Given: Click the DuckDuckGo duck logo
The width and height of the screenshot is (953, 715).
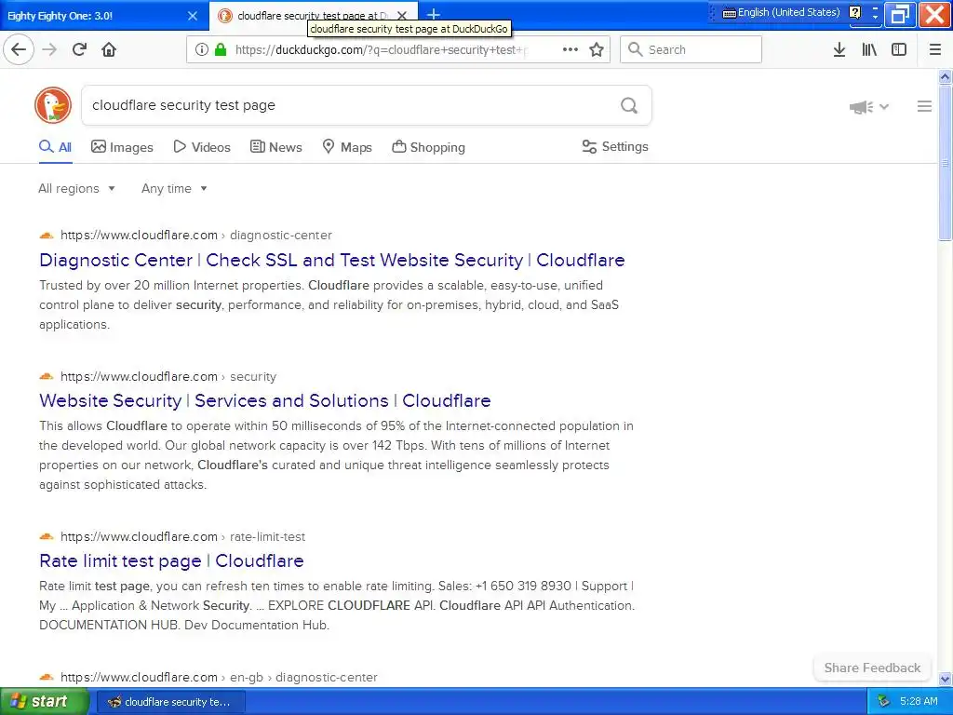Looking at the screenshot, I should 53,105.
